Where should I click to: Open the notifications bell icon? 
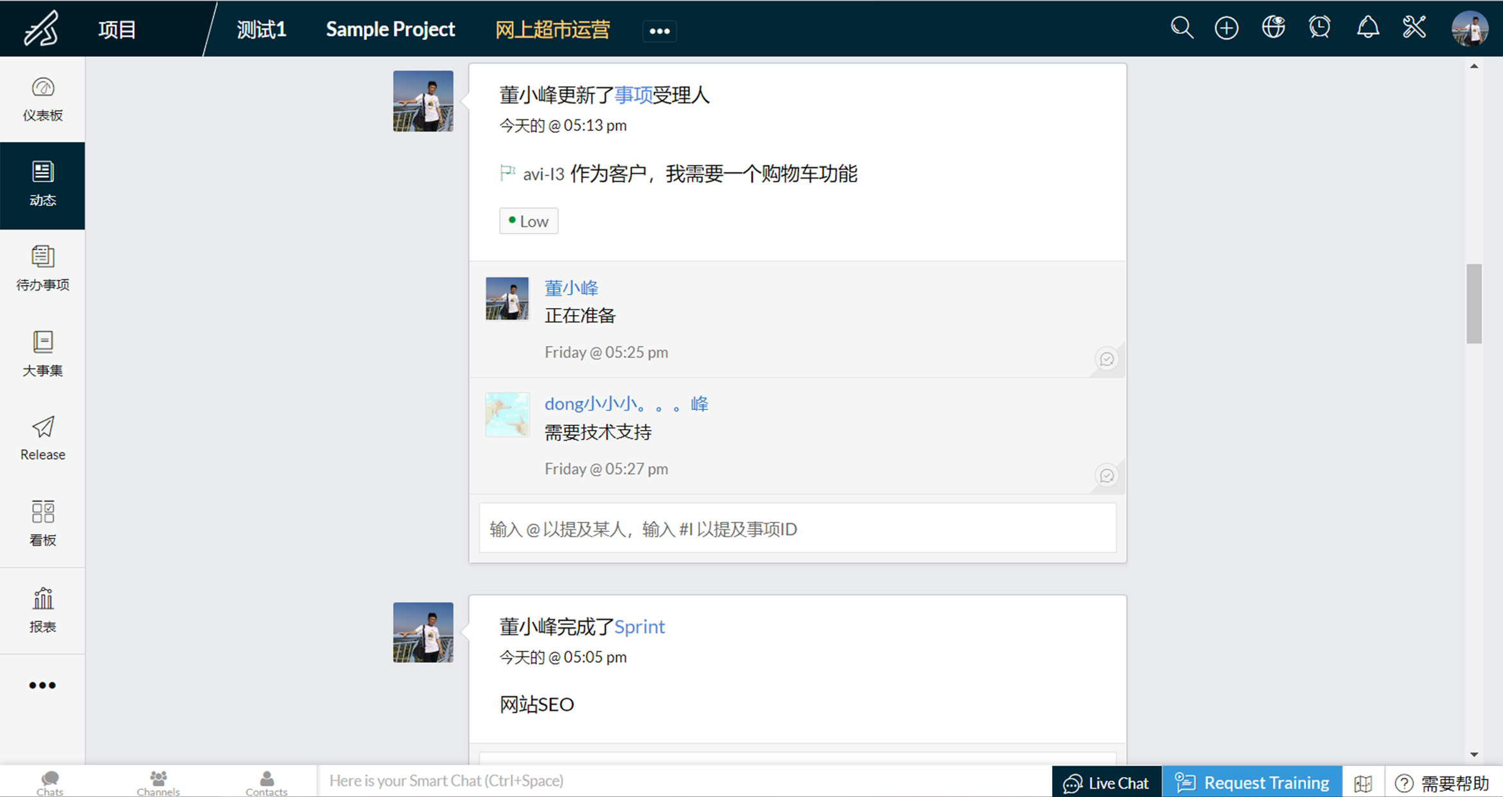(x=1367, y=28)
